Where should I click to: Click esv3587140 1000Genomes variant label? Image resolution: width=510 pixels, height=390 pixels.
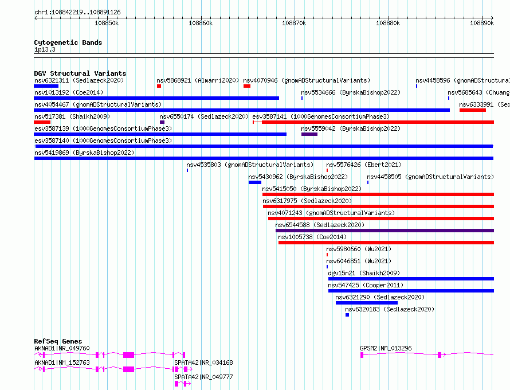pyautogui.click(x=103, y=141)
